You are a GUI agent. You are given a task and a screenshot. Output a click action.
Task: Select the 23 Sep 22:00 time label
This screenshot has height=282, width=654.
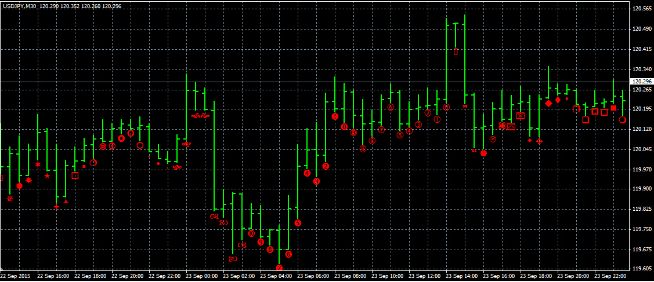click(612, 277)
